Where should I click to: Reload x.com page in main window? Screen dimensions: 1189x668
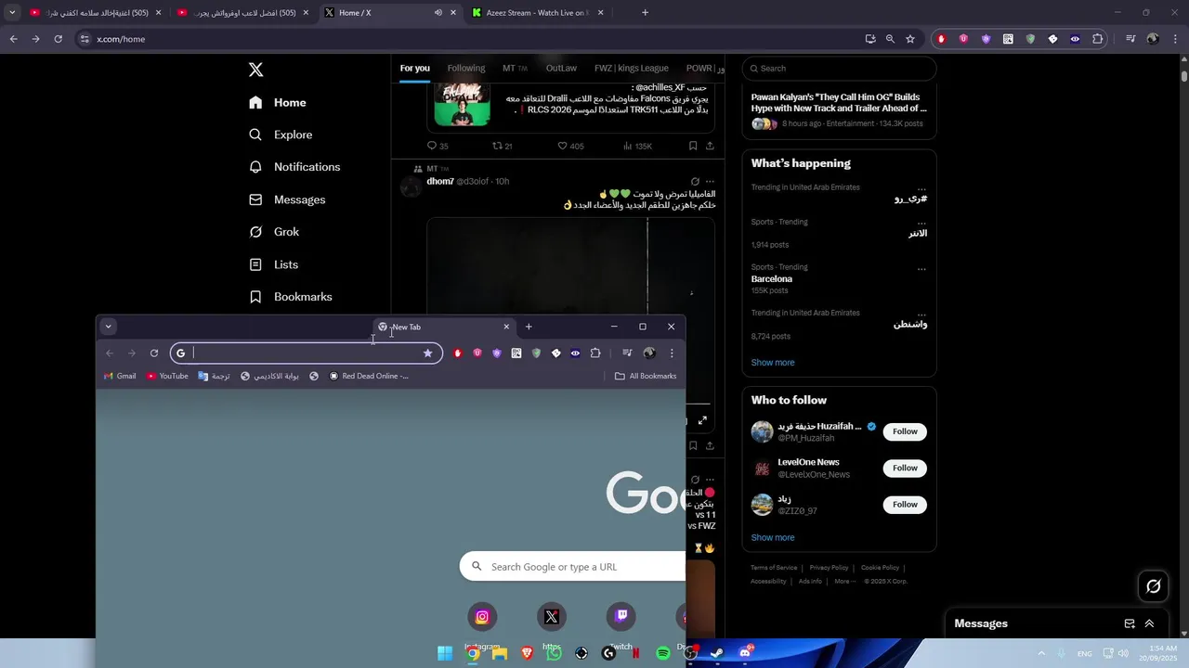pyautogui.click(x=58, y=39)
